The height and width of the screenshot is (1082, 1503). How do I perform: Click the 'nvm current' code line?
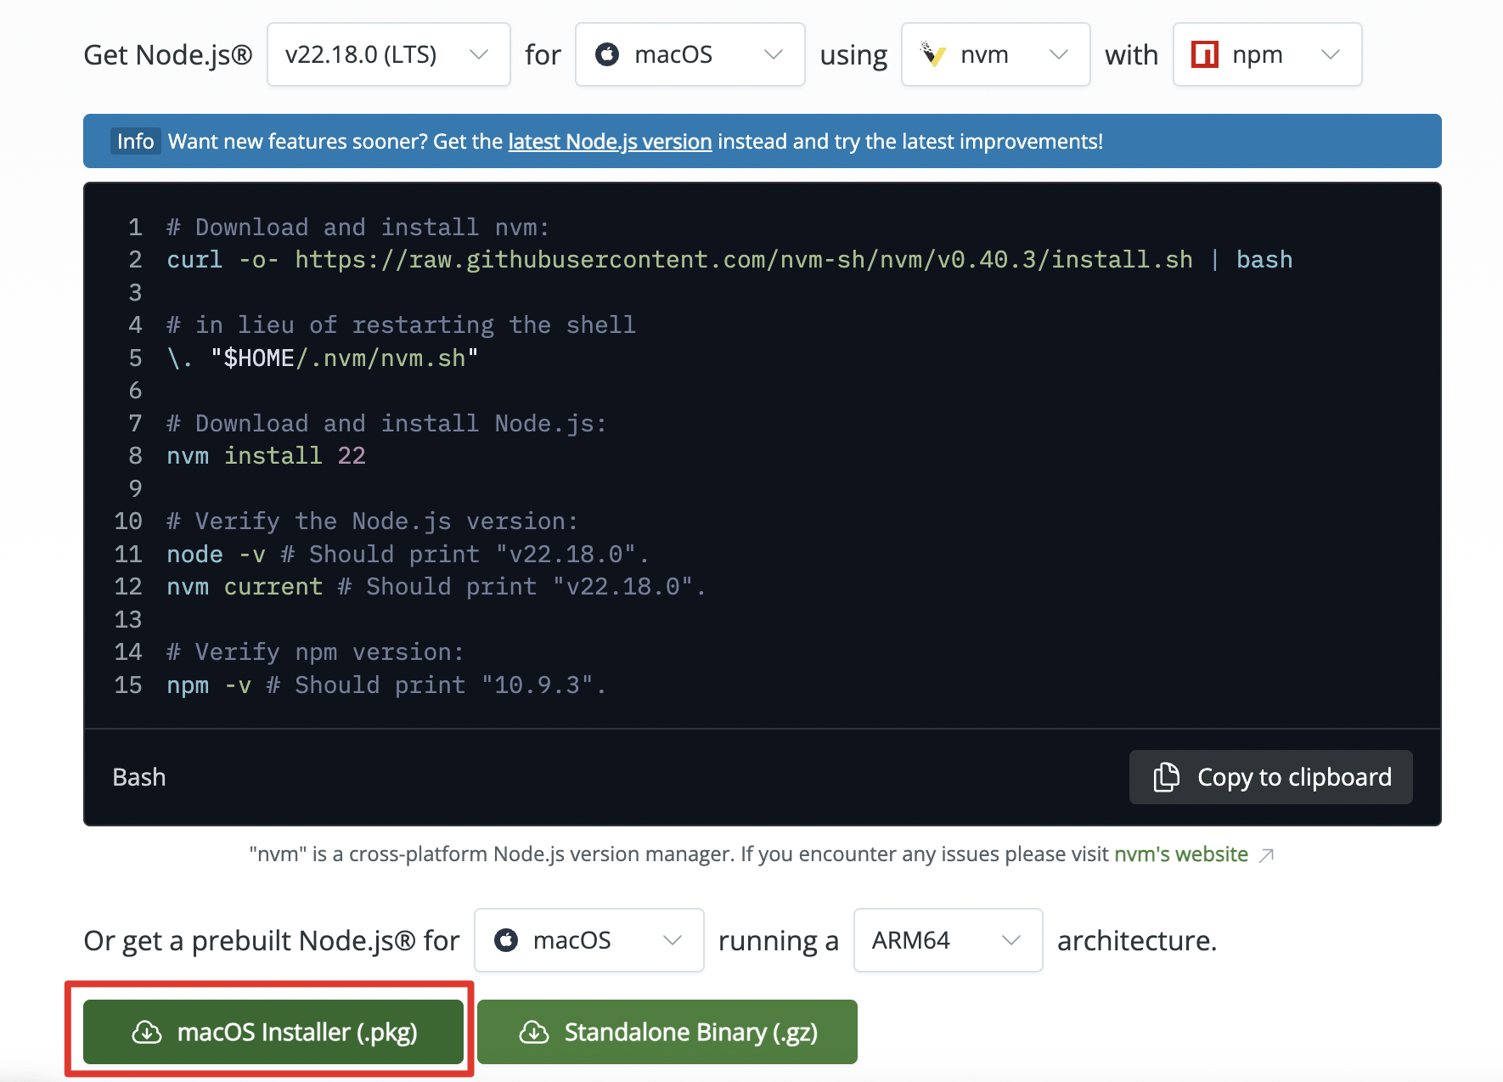click(436, 586)
